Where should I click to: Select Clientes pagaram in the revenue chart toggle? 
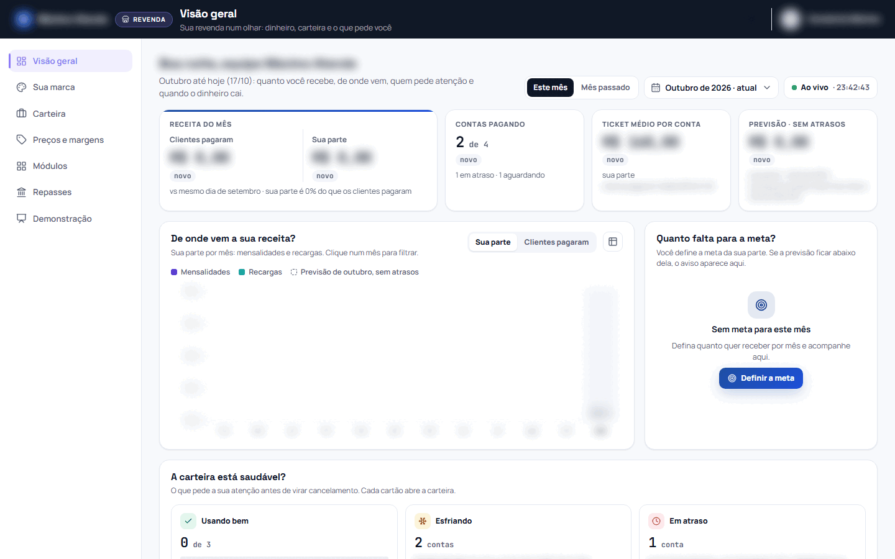tap(556, 242)
